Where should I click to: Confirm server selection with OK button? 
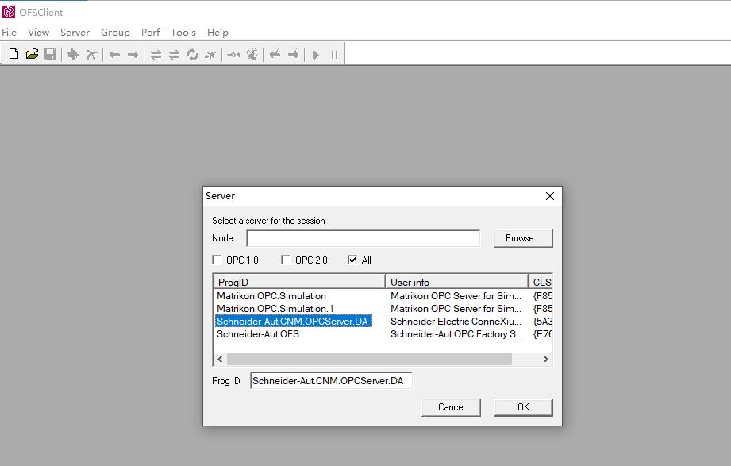[x=523, y=406]
